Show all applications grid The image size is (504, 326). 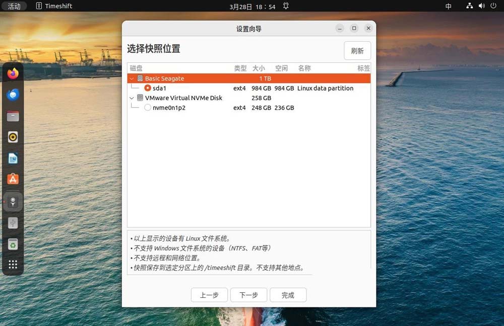[x=13, y=265]
